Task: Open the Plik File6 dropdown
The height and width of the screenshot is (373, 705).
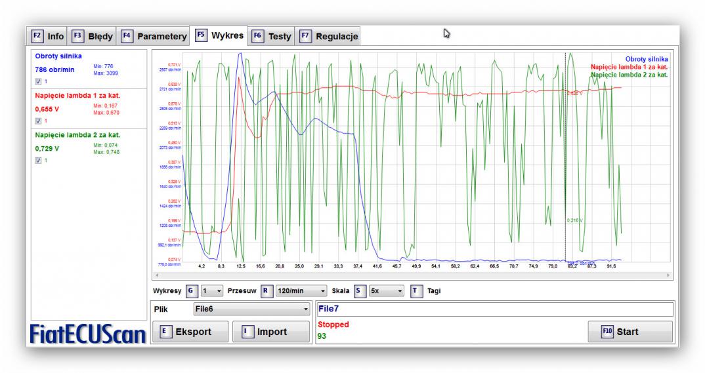Action: coord(252,309)
